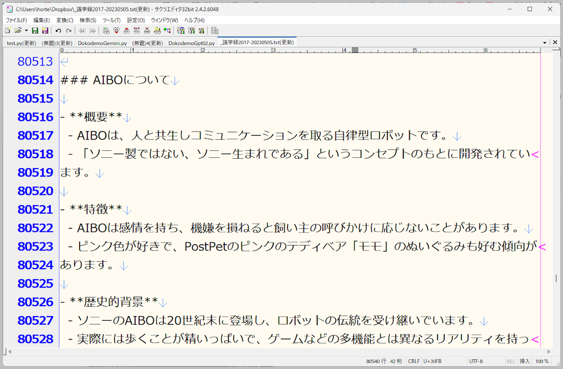The image size is (563, 369).
Task: Open the ウィンドウ(W) menu
Action: pos(164,20)
